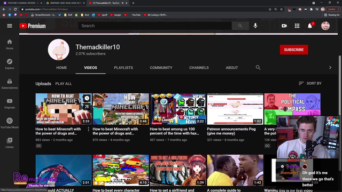Open "How to beat among us 100 percent" title

point(174,131)
